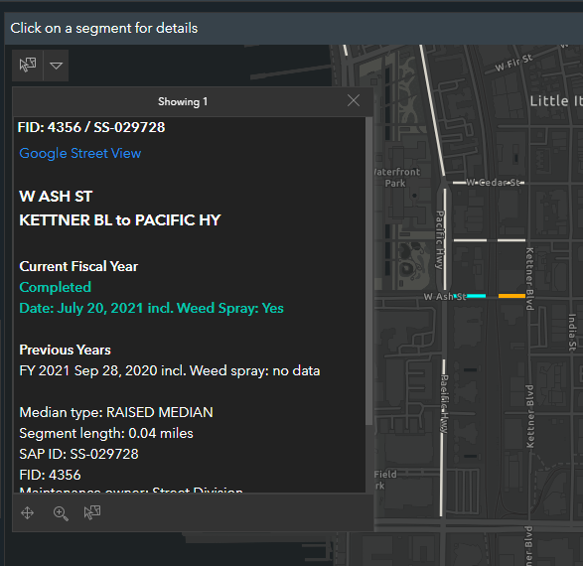The height and width of the screenshot is (566, 583).
Task: Click the pan-to-feature icon in the popup footer
Action: pos(27,513)
